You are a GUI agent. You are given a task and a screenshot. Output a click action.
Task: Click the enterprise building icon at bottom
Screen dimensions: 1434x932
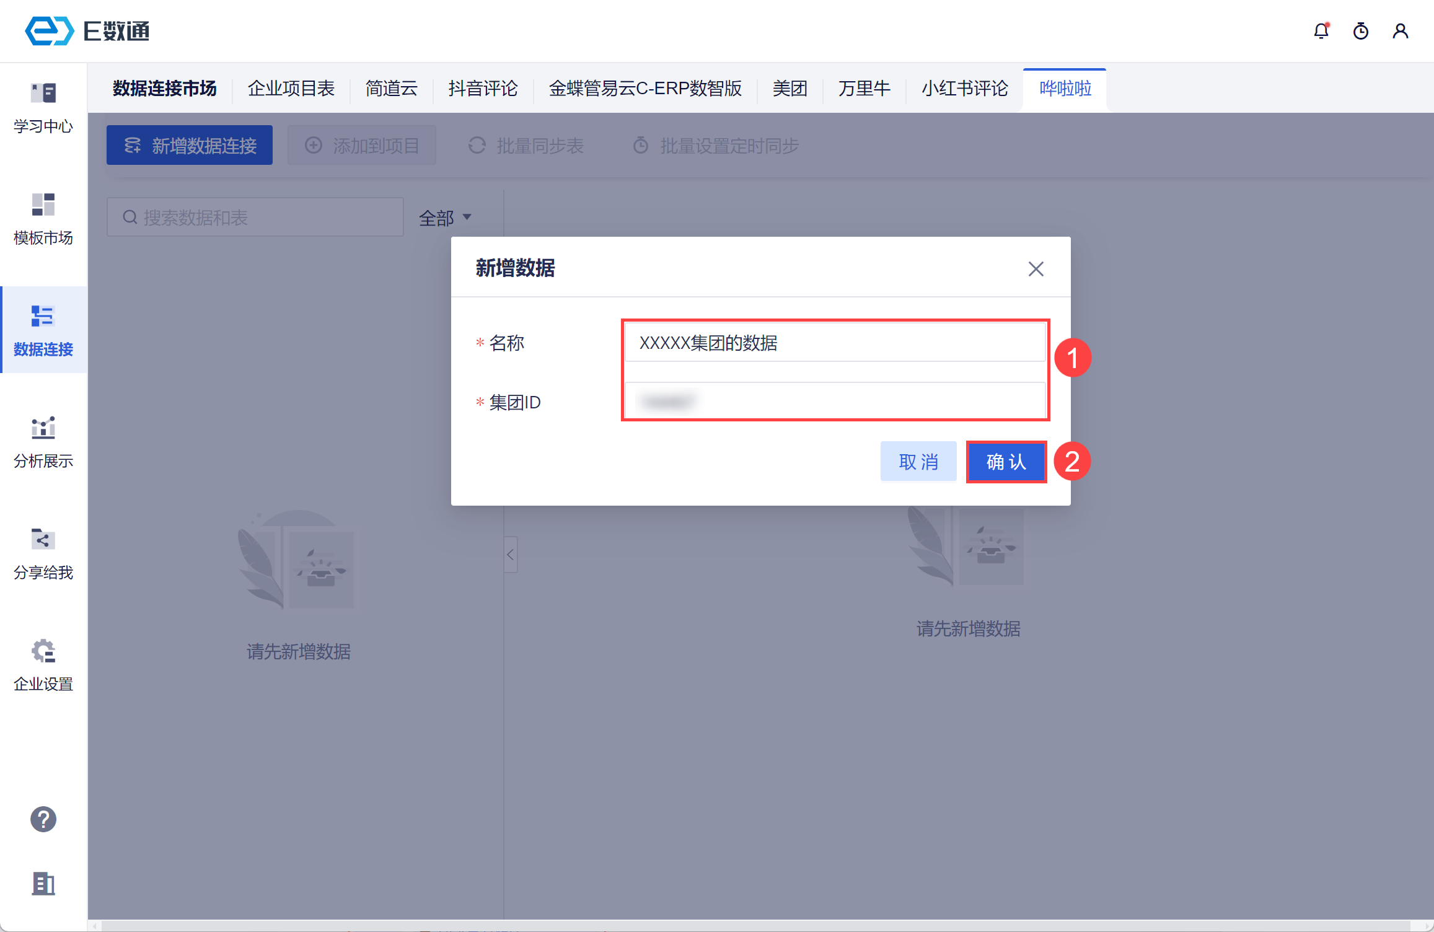click(x=43, y=883)
